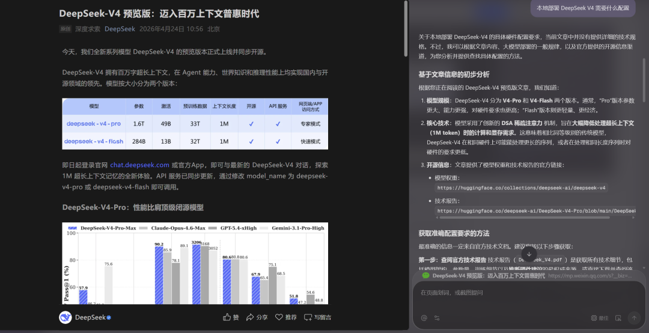The width and height of the screenshot is (649, 333).
Task: Click the 1.6T parameter cell
Action: coord(139,124)
